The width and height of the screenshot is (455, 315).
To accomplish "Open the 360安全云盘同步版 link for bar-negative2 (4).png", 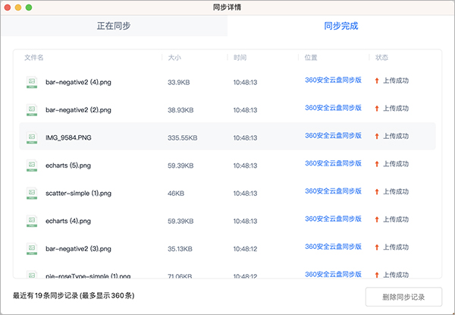I will point(333,80).
